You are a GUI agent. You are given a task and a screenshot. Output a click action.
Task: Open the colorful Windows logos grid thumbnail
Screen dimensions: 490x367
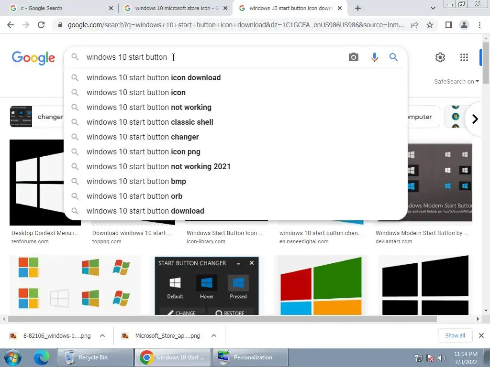[74, 286]
